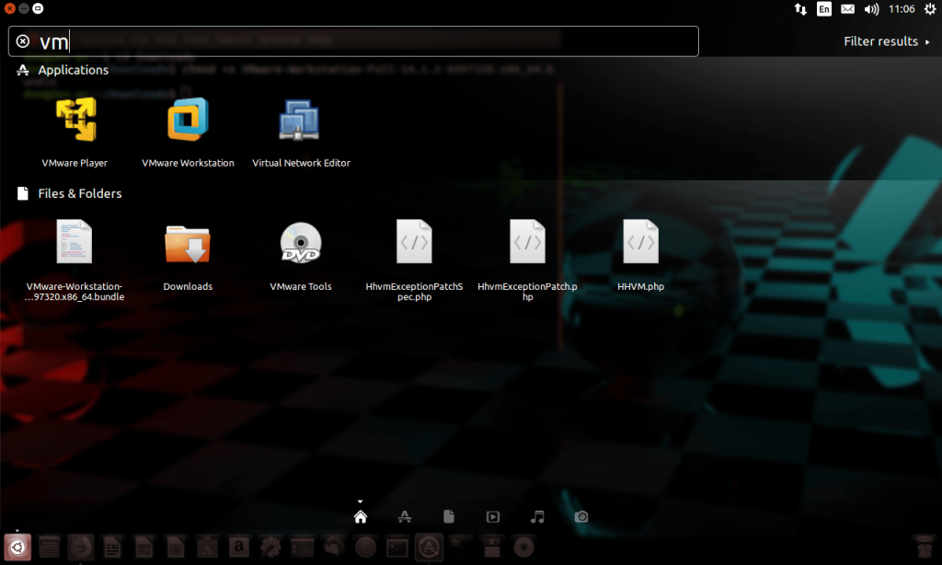Switch to the Files lens
The width and height of the screenshot is (942, 565).
449,517
